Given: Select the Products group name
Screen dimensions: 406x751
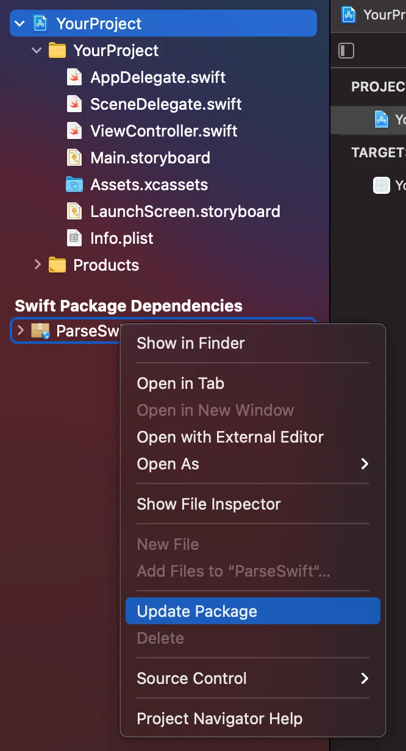Looking at the screenshot, I should pyautogui.click(x=106, y=265).
